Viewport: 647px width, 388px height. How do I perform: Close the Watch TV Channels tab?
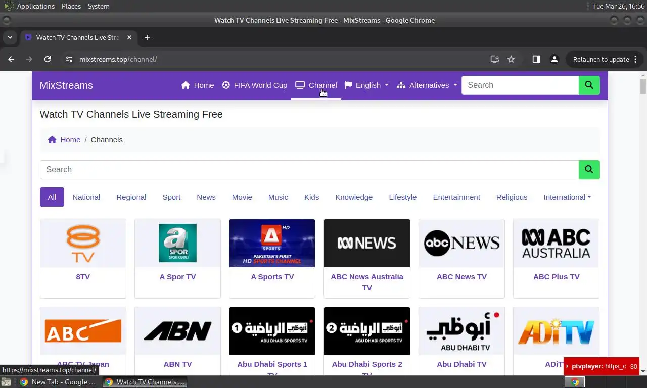(129, 37)
